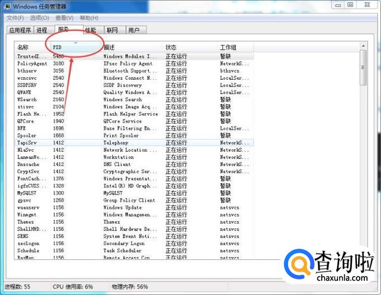The height and width of the screenshot is (295, 381).
Task: Select the SENS service row
Action: pos(134,236)
